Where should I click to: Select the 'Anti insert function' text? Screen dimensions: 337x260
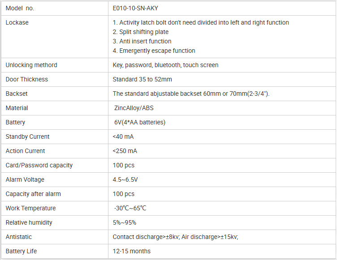click(142, 41)
